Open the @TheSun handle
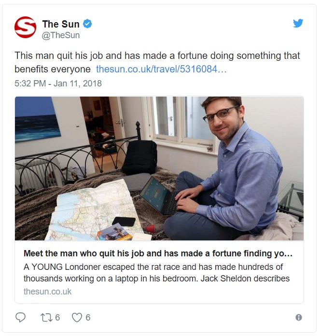The image size is (320, 336). click(61, 35)
